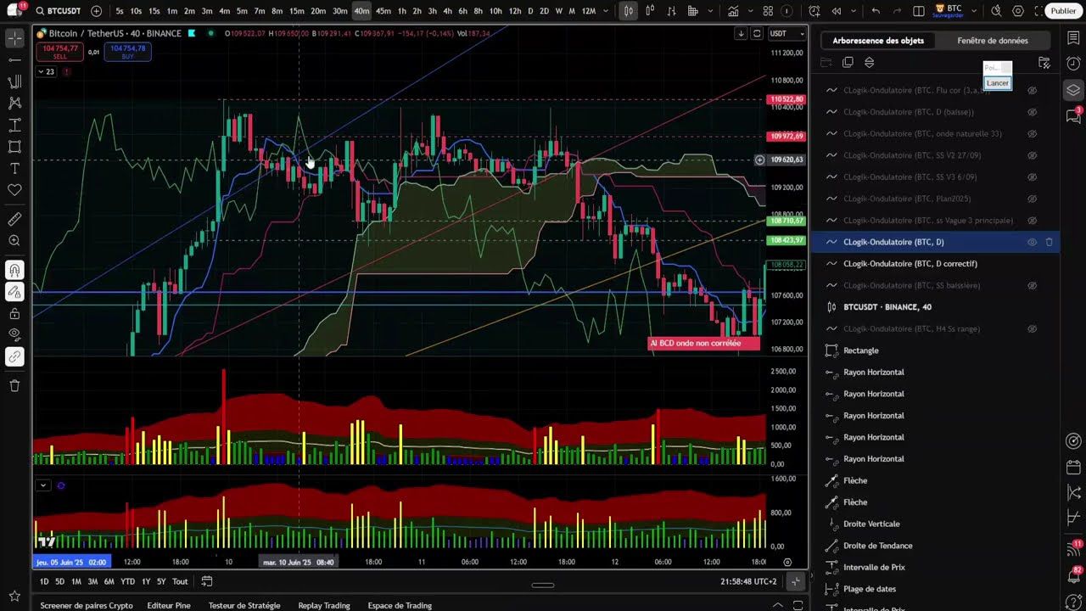Open the indicator templates grid icon

(x=768, y=11)
